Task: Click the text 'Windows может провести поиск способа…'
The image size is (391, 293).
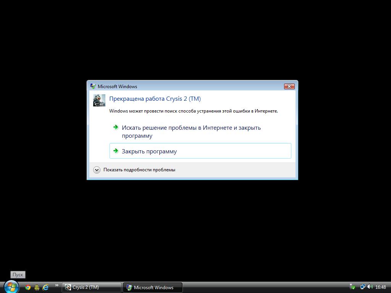Action: point(194,111)
